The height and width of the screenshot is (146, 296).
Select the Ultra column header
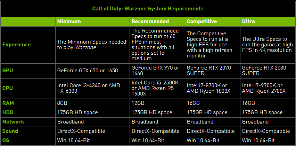[x=249, y=21]
